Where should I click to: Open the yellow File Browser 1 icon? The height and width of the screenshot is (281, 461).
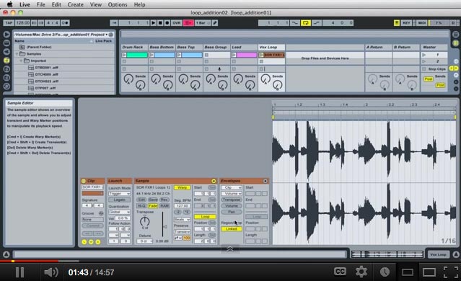6,61
